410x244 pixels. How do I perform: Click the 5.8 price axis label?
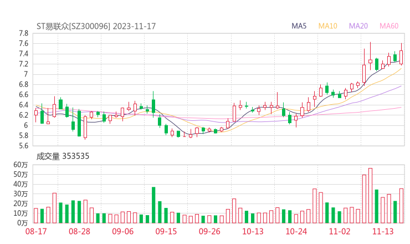[x=23, y=136]
